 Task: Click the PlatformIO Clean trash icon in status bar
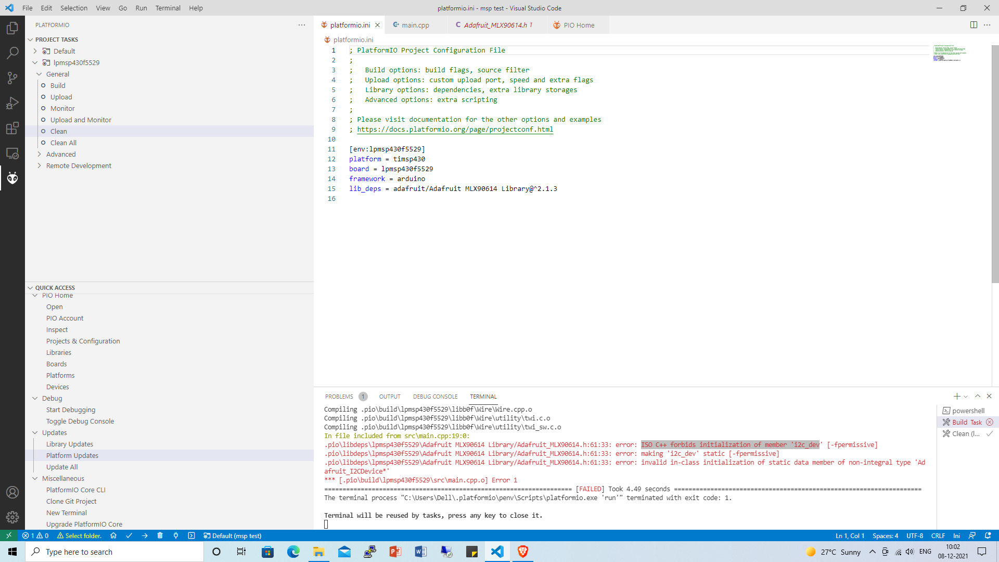[160, 535]
